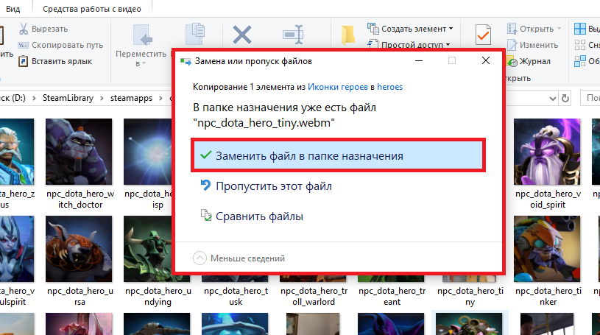Click the npc_dota_hero_zuus thumbnail
The image size is (600, 335).
click(17, 152)
